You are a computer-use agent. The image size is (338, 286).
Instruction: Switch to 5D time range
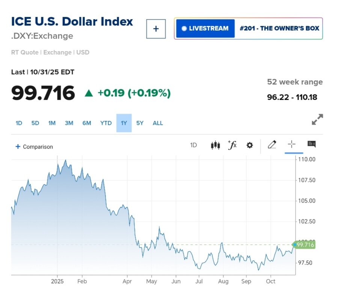click(x=35, y=123)
